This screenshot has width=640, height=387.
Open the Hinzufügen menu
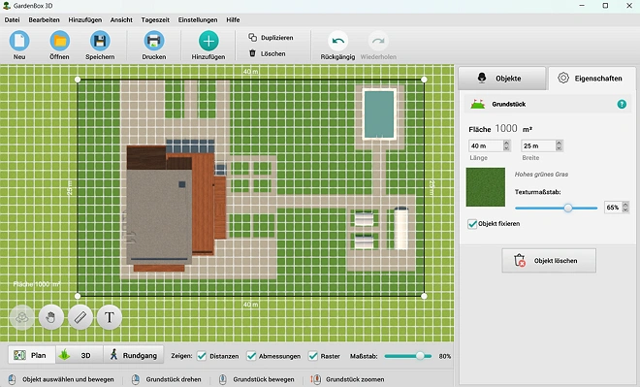click(x=85, y=19)
